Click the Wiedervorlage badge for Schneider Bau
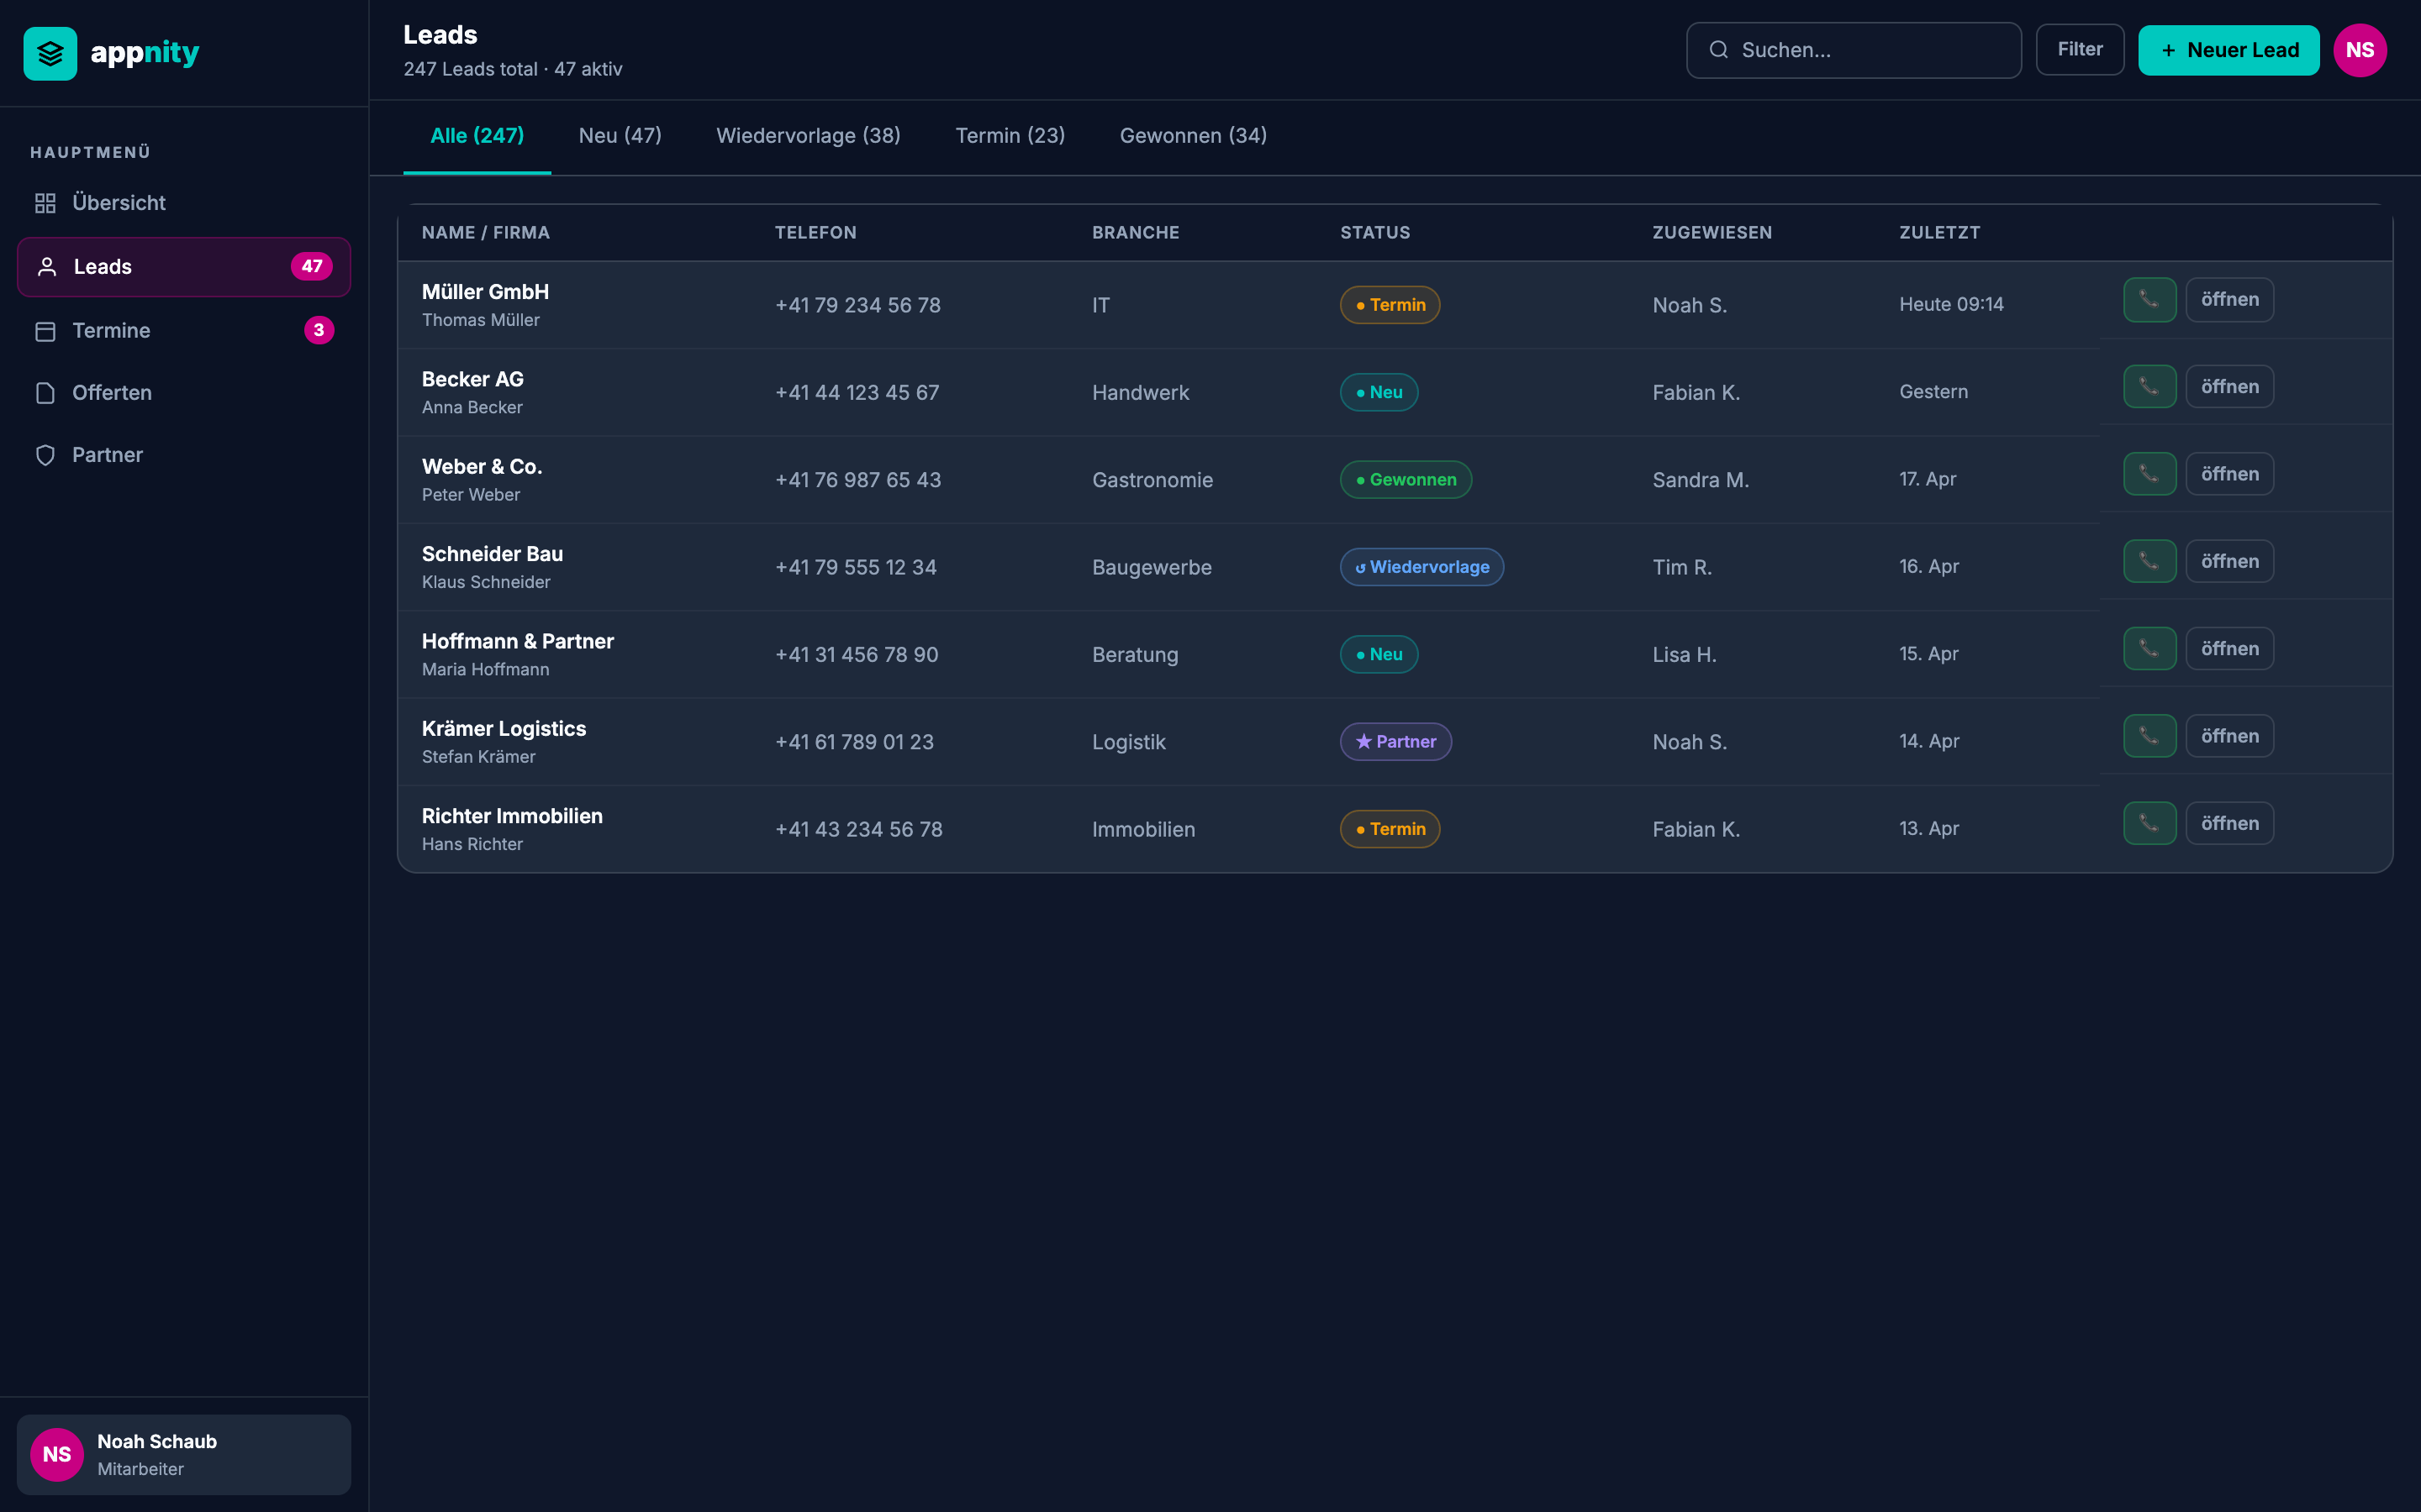 click(1421, 567)
